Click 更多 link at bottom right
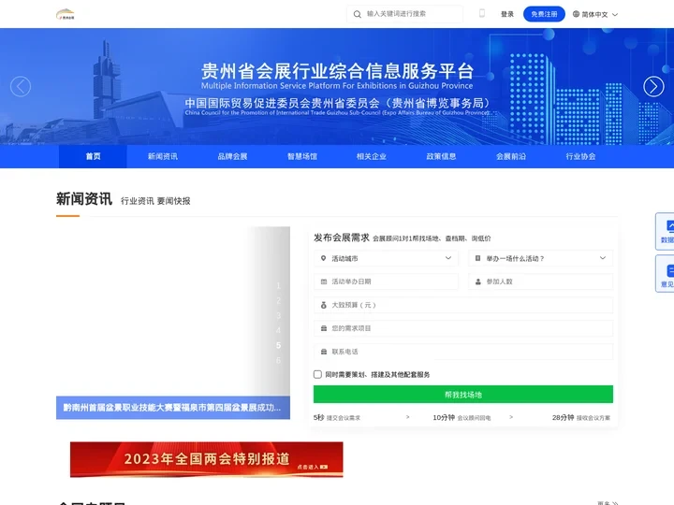Image resolution: width=674 pixels, height=505 pixels. click(x=608, y=502)
